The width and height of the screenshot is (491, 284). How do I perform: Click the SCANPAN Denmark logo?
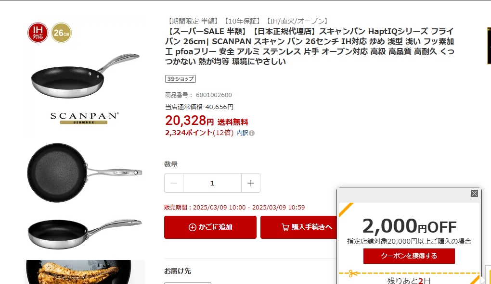point(85,118)
